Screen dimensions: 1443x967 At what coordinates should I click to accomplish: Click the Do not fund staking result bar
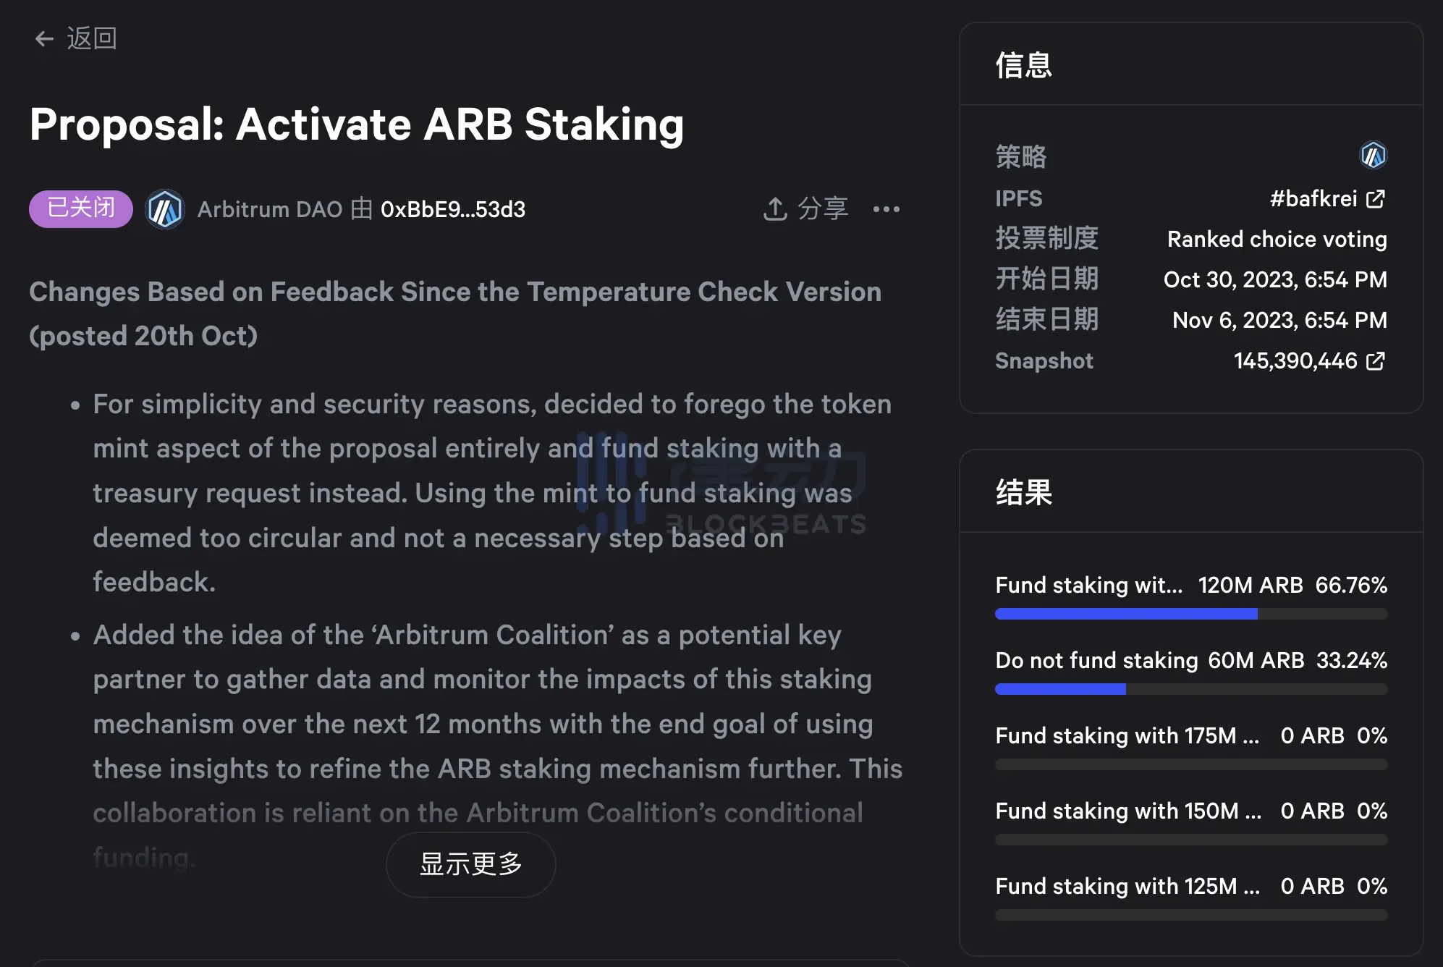coord(1190,689)
